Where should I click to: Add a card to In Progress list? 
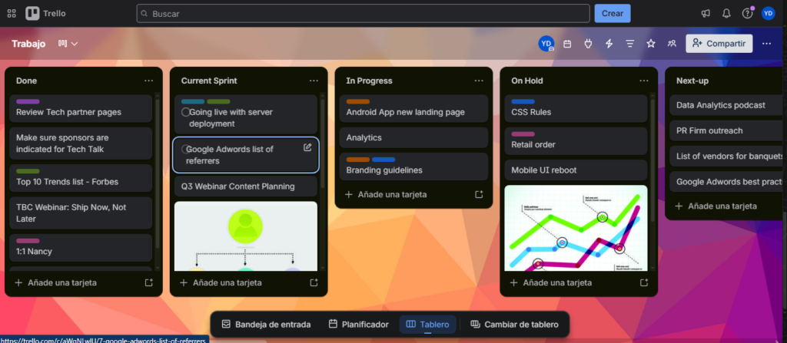click(x=393, y=194)
